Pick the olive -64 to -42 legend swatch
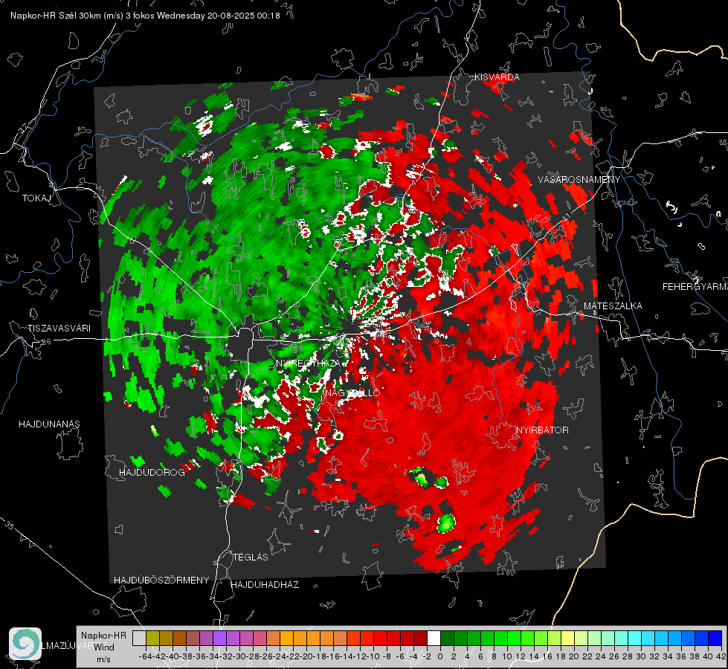This screenshot has height=669, width=728. coord(152,638)
